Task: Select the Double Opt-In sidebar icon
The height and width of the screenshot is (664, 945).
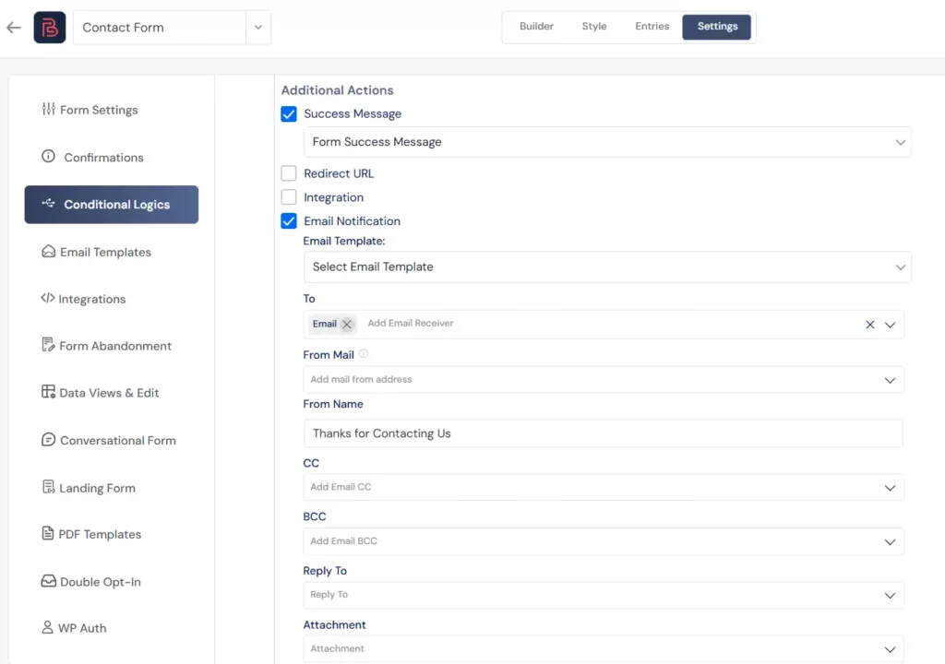Action: tap(48, 582)
